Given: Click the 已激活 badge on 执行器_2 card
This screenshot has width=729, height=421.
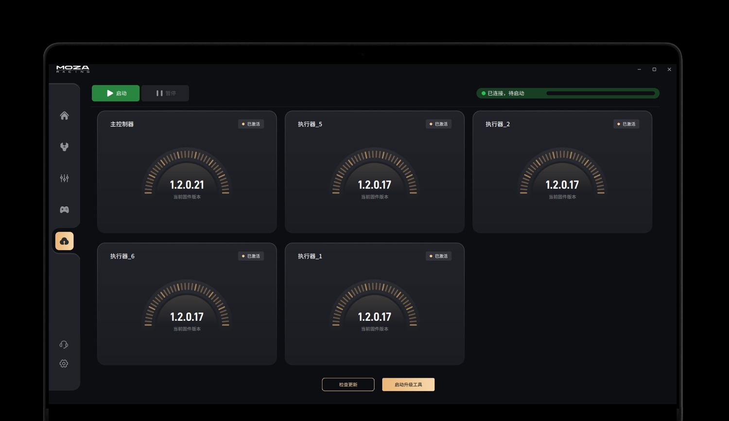Looking at the screenshot, I should point(626,124).
